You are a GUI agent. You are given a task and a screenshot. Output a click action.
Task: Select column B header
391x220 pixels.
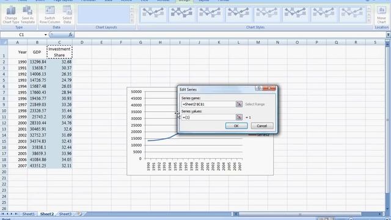click(37, 42)
